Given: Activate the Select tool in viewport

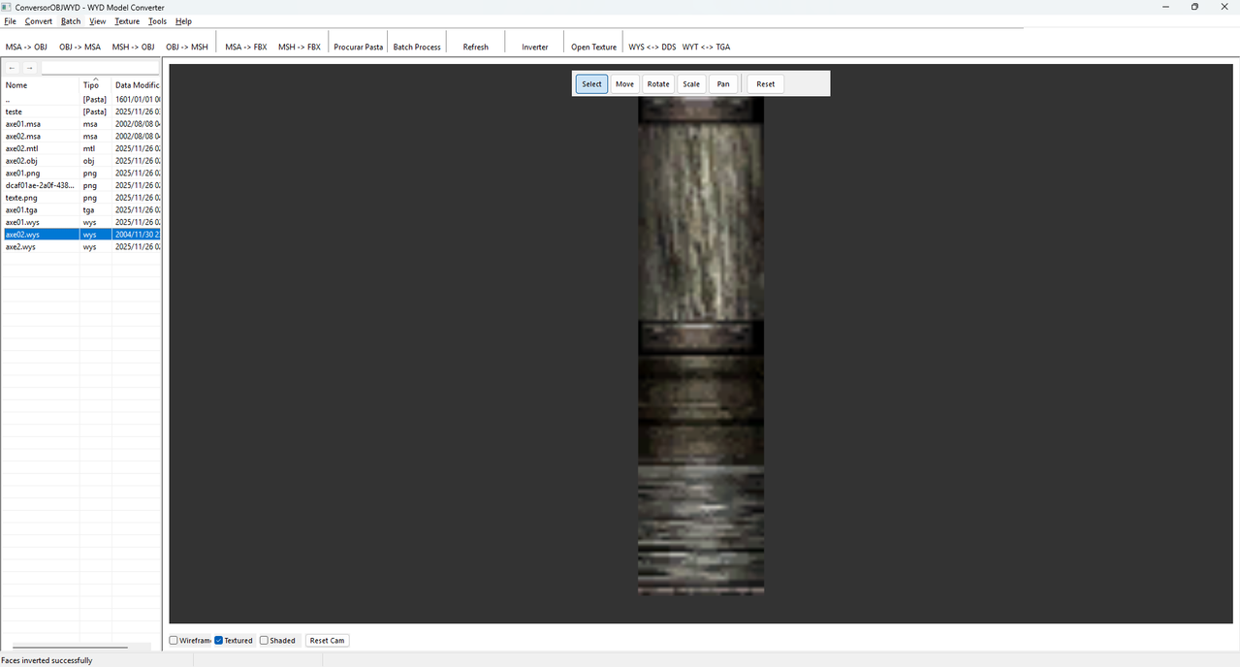Looking at the screenshot, I should click(x=591, y=84).
